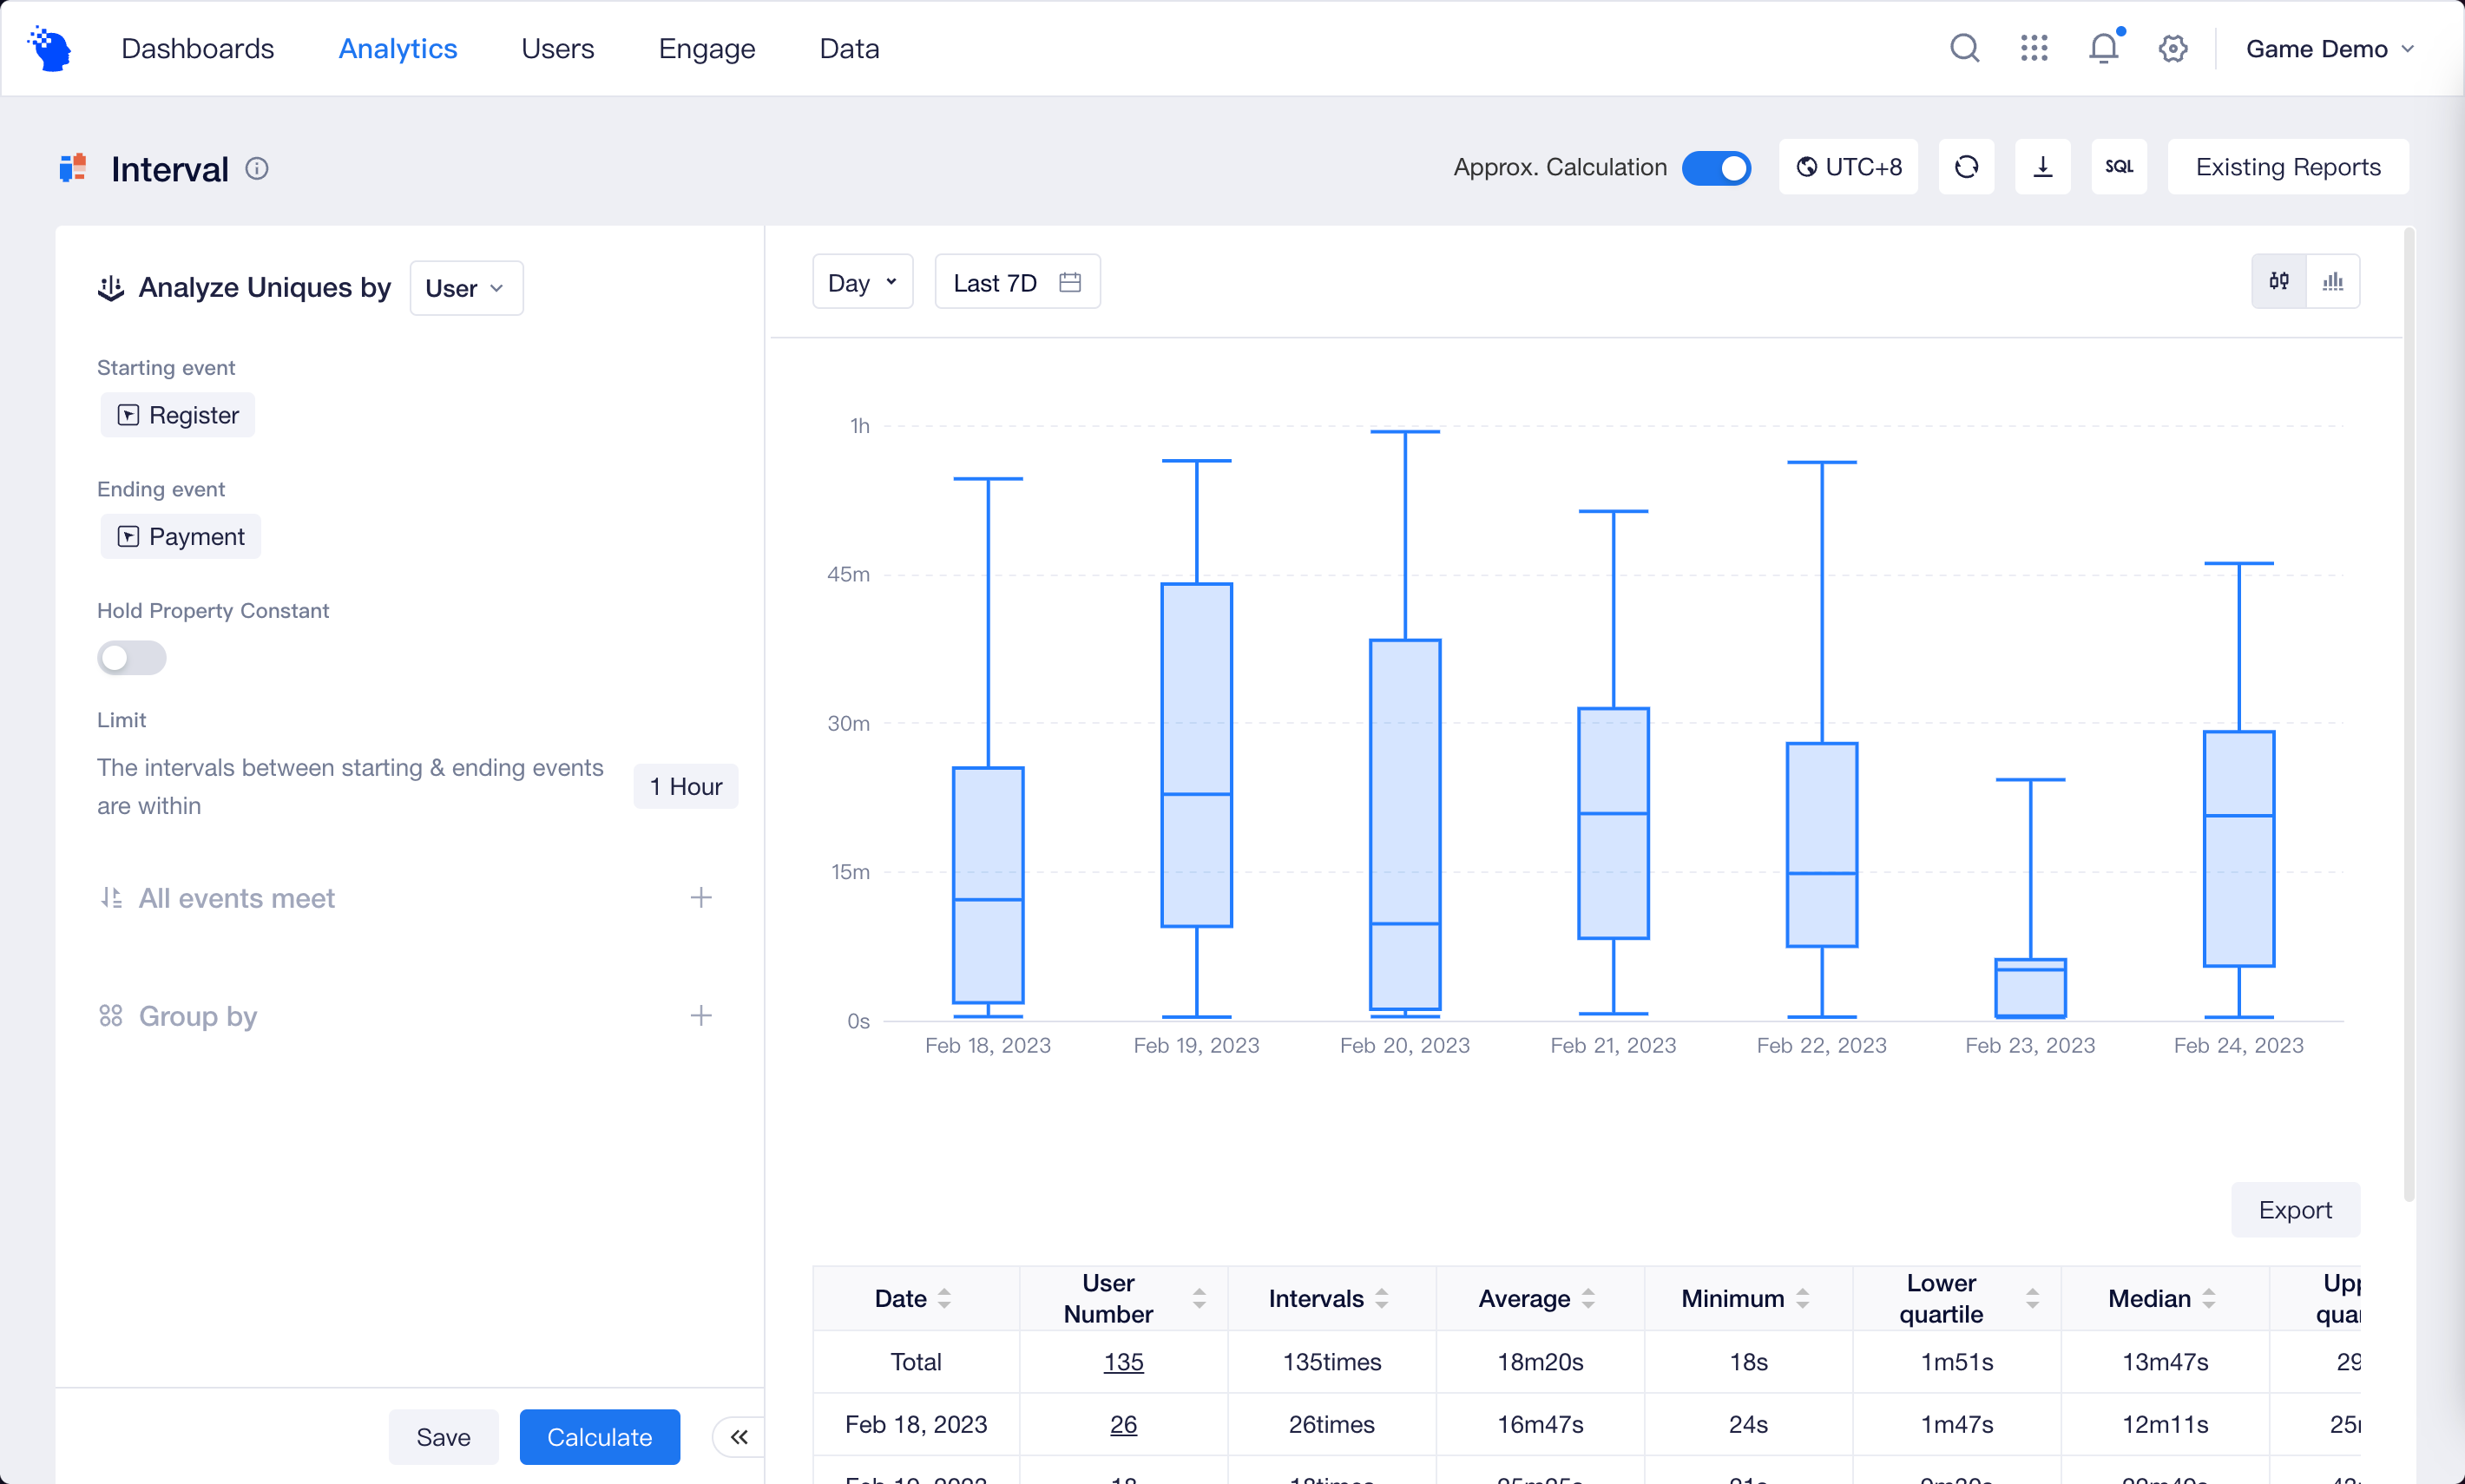
Task: Click the '12m11s' median cell for Feb 18
Action: 2165,1424
